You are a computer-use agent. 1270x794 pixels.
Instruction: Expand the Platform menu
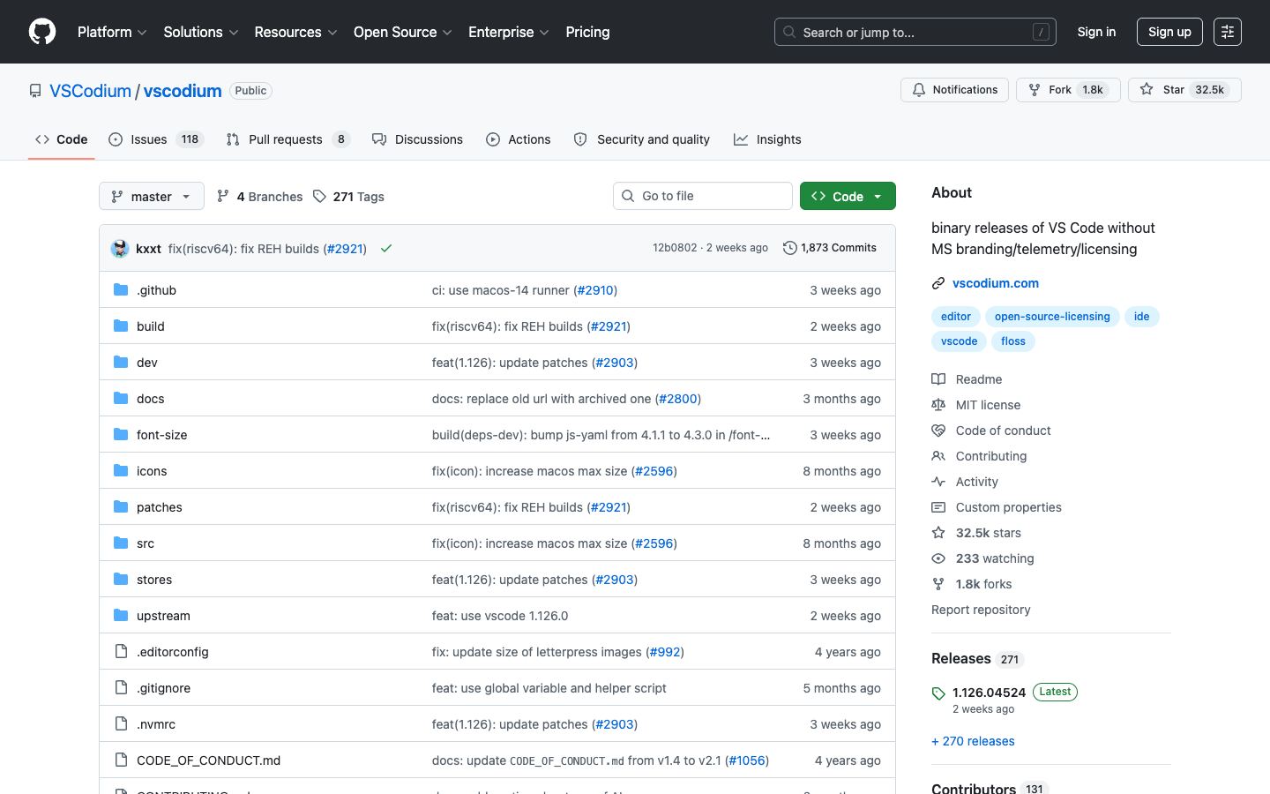tap(112, 32)
